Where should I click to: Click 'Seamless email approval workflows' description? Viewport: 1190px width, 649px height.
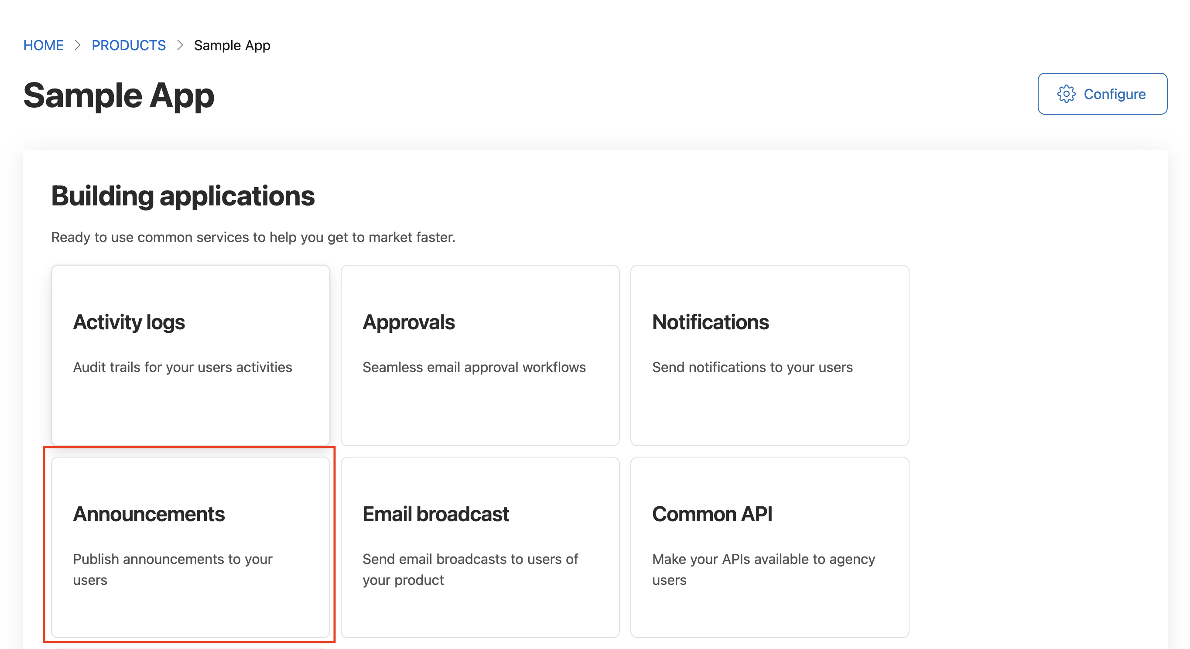coord(474,367)
